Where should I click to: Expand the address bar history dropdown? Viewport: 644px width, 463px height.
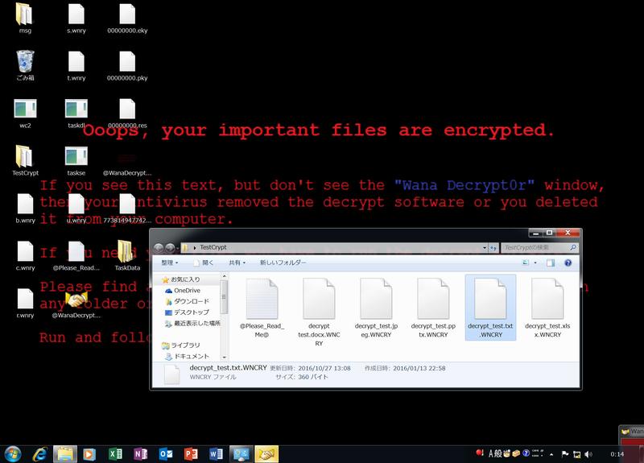[485, 248]
